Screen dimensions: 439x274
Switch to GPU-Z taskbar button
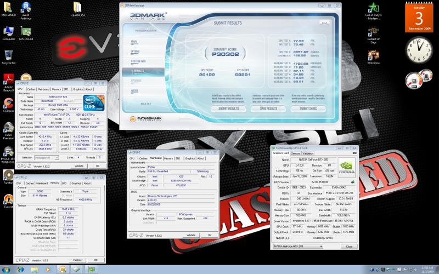[x=91, y=270]
